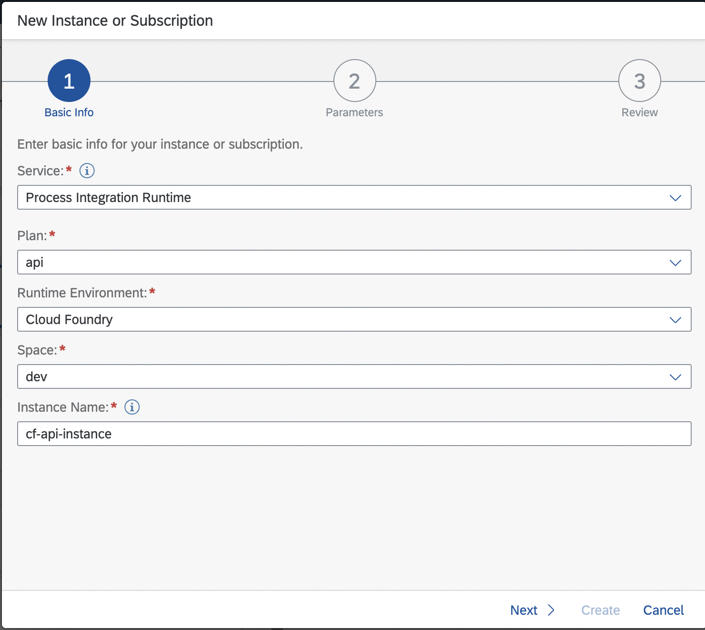The image size is (705, 630).
Task: Click the Plan field showing api
Action: tap(333, 263)
